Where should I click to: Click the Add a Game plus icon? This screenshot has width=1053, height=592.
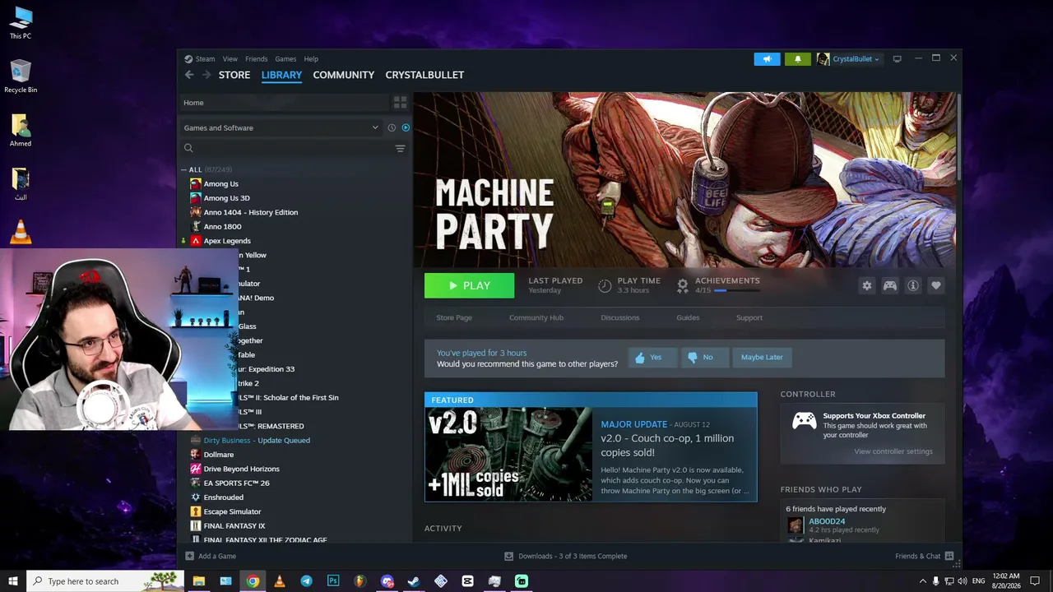pyautogui.click(x=189, y=557)
